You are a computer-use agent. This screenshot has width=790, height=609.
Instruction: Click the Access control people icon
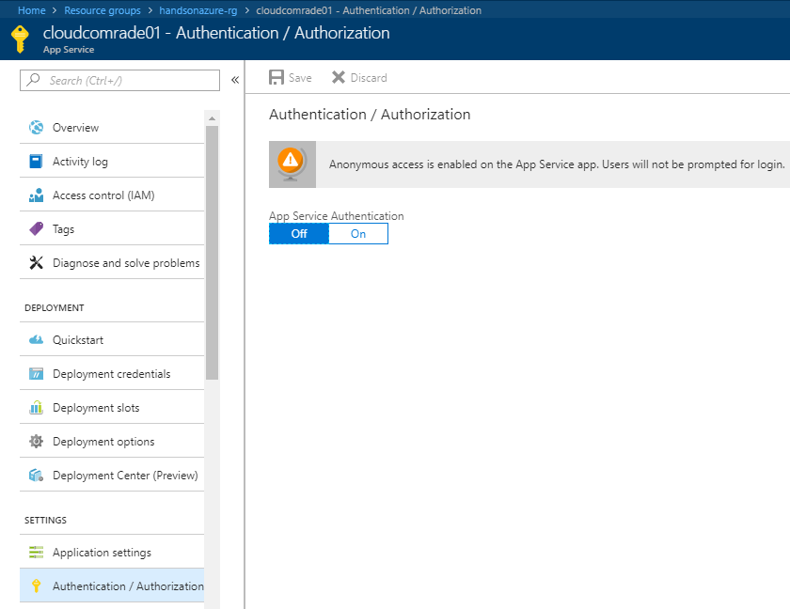click(37, 195)
